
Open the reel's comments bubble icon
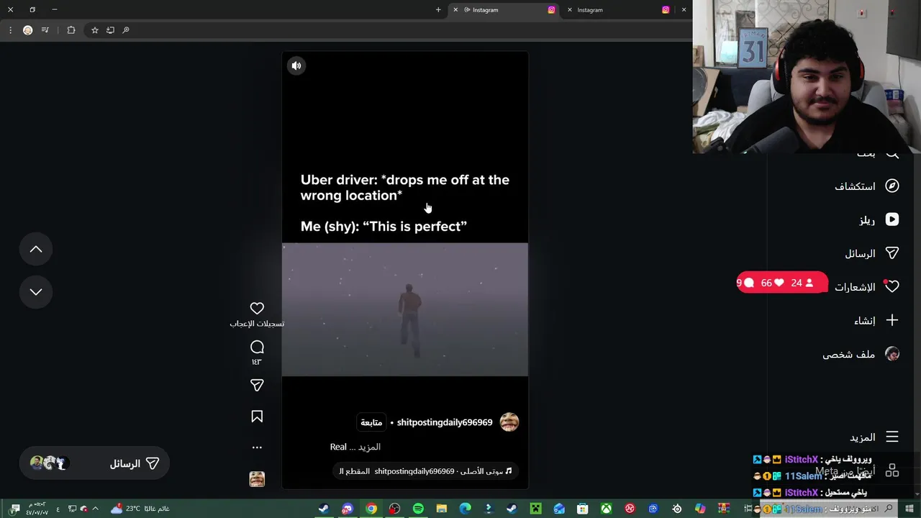pyautogui.click(x=257, y=347)
